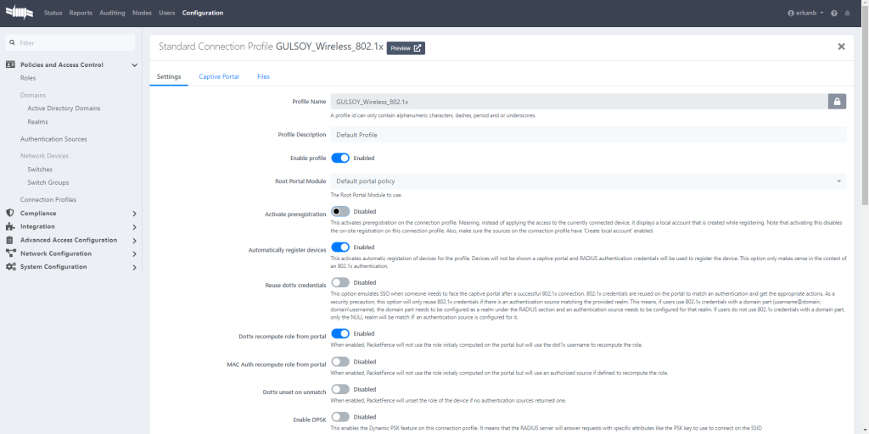The image size is (869, 434).
Task: Switch to the Captive Portal tab
Action: [219, 76]
